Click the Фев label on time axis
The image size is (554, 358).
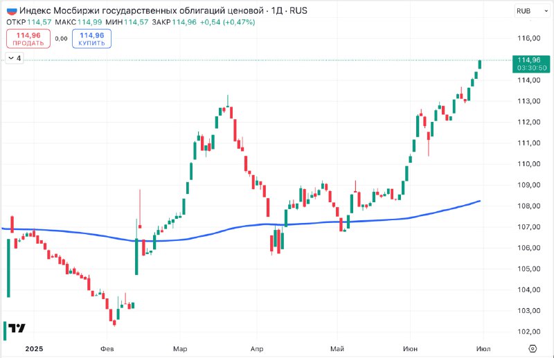(x=107, y=349)
